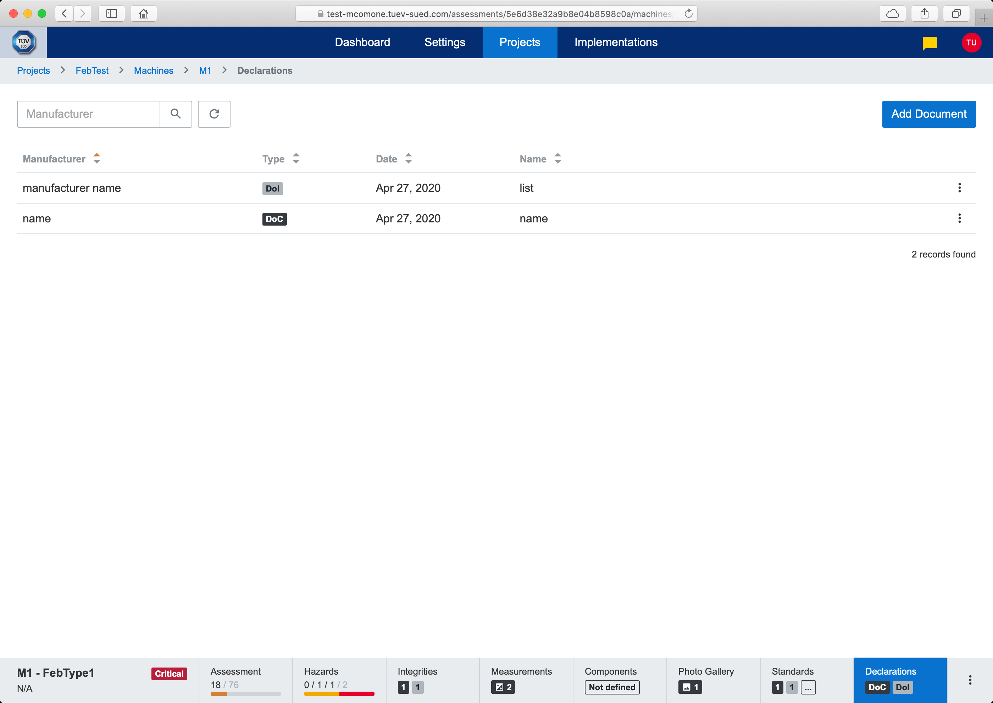Select the Projects nav tab
Screen dimensions: 993x703
tap(520, 43)
